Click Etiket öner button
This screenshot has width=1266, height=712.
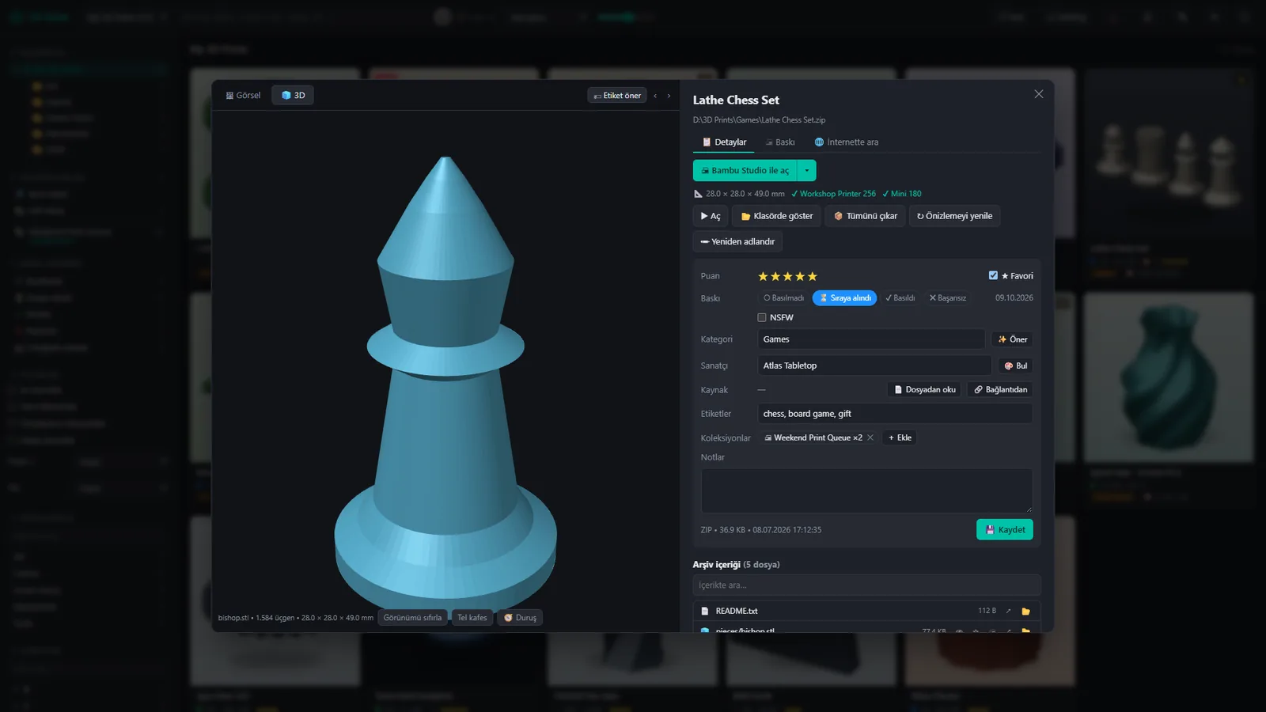coord(617,96)
